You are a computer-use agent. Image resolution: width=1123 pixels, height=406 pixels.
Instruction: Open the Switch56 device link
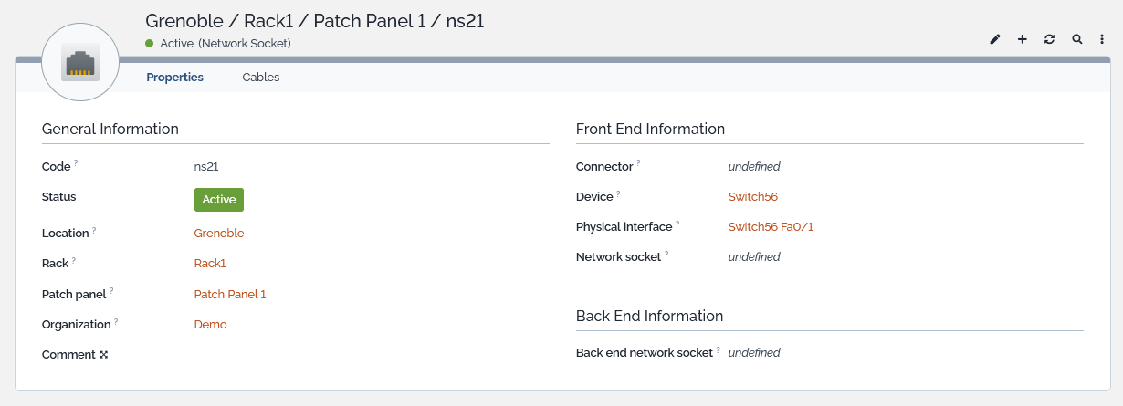click(752, 197)
